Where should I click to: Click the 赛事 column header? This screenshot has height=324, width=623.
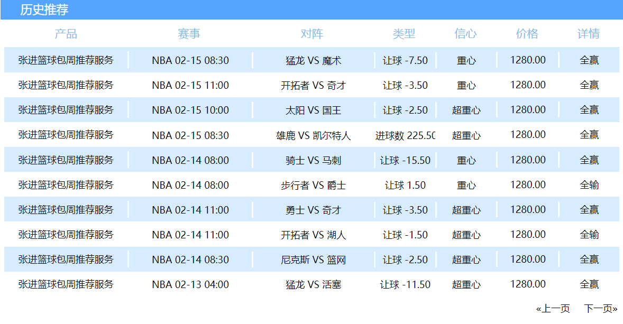(x=189, y=34)
